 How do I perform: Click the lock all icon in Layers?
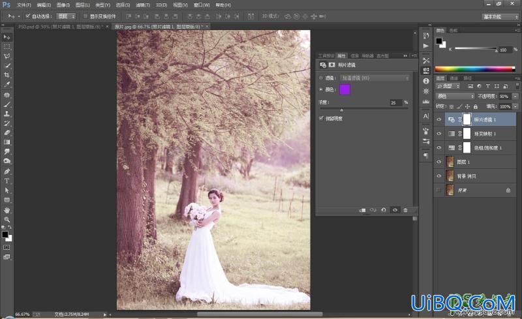(x=476, y=106)
